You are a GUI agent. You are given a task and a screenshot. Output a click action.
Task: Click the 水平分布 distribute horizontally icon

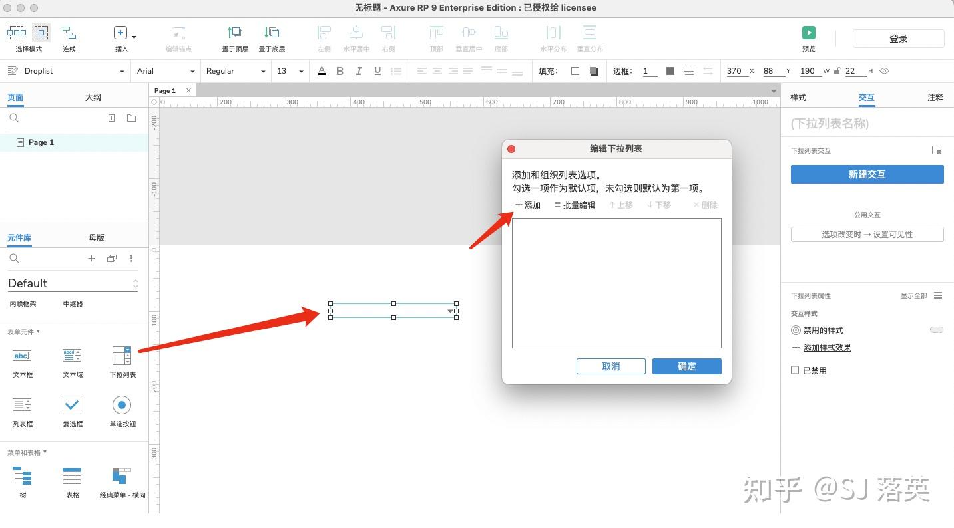(553, 31)
